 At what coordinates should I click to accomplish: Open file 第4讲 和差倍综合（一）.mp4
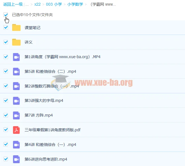[x=50, y=145]
